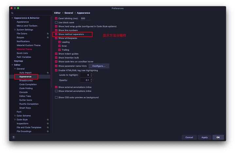Toggle Show indent guides checkbox

tap(56, 54)
